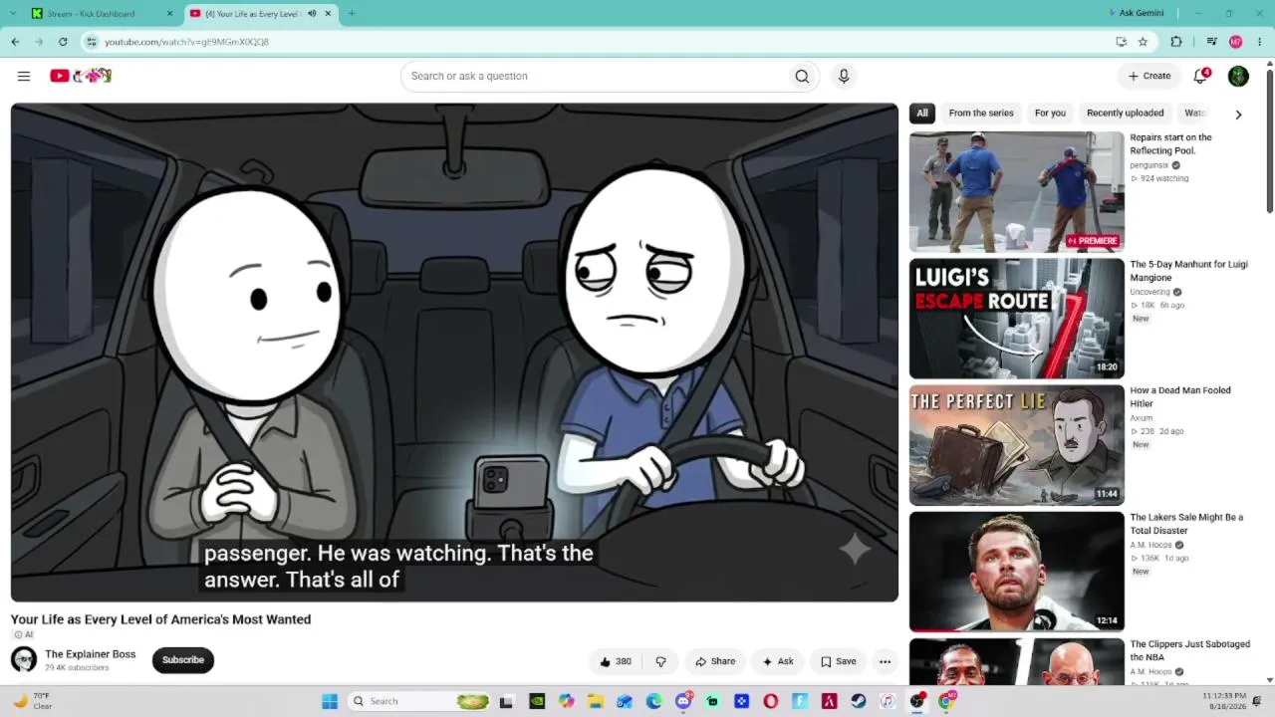Open the three-dot more actions menu

885,661
